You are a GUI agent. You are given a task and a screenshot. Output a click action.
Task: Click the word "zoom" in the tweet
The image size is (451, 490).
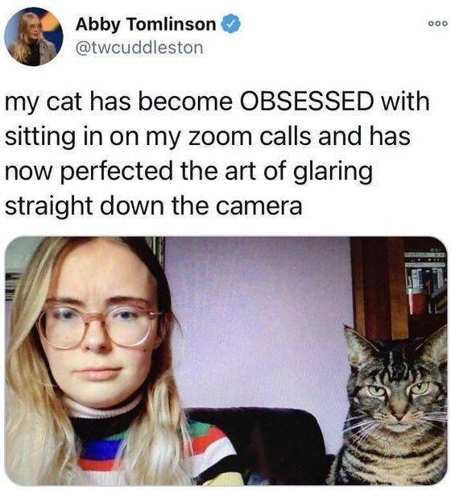coord(220,137)
